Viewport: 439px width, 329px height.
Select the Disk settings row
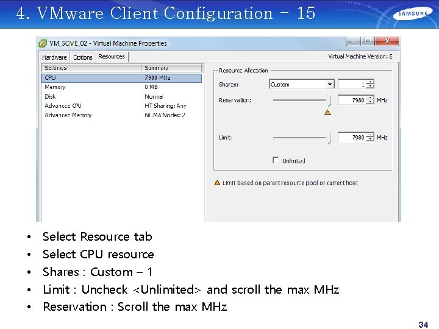pos(121,96)
